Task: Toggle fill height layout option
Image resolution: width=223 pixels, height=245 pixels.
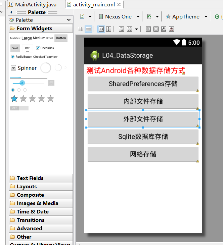Action: click(109, 29)
